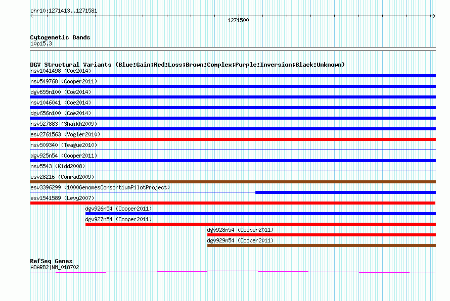Click the blue bar under nsv527883
The width and height of the screenshot is (450, 301).
pos(233,129)
